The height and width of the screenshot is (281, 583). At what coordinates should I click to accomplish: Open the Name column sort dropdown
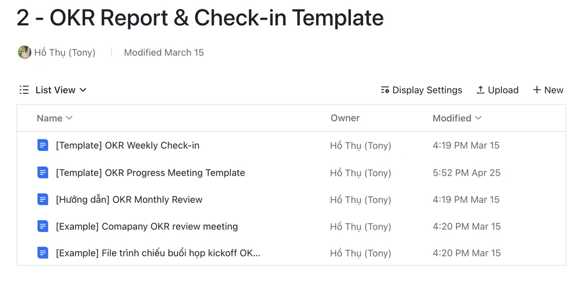(69, 118)
